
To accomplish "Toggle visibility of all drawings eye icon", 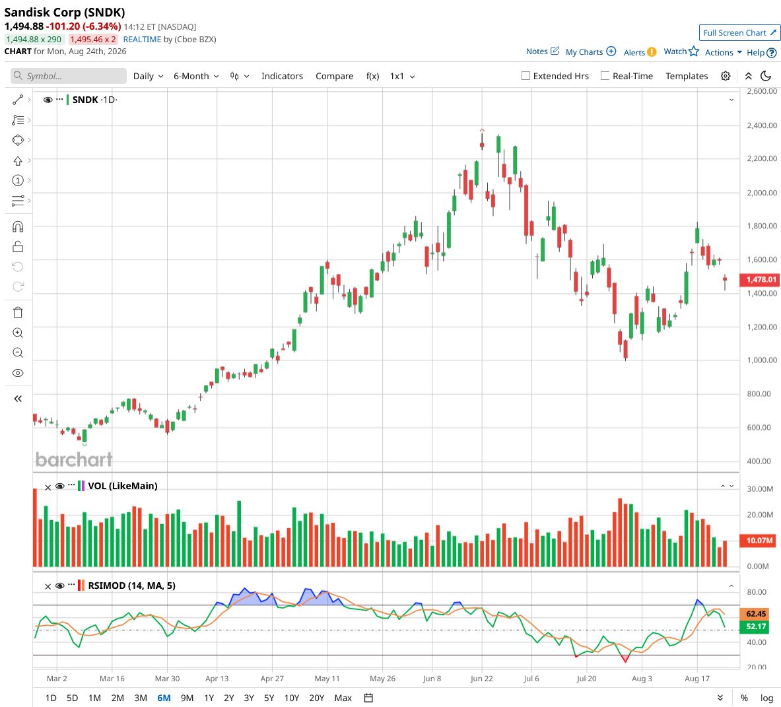I will [x=18, y=374].
